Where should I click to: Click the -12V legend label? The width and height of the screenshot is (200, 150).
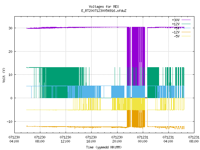tap(176, 32)
